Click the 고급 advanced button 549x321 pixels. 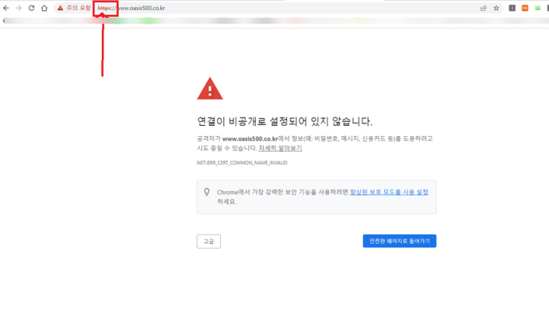click(208, 241)
